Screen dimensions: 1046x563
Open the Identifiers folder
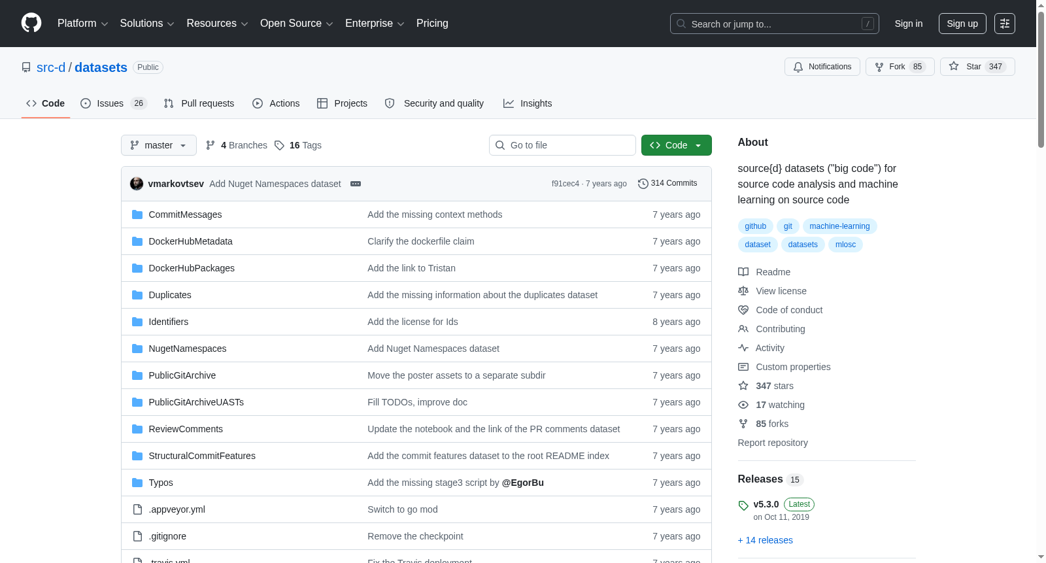tap(169, 322)
